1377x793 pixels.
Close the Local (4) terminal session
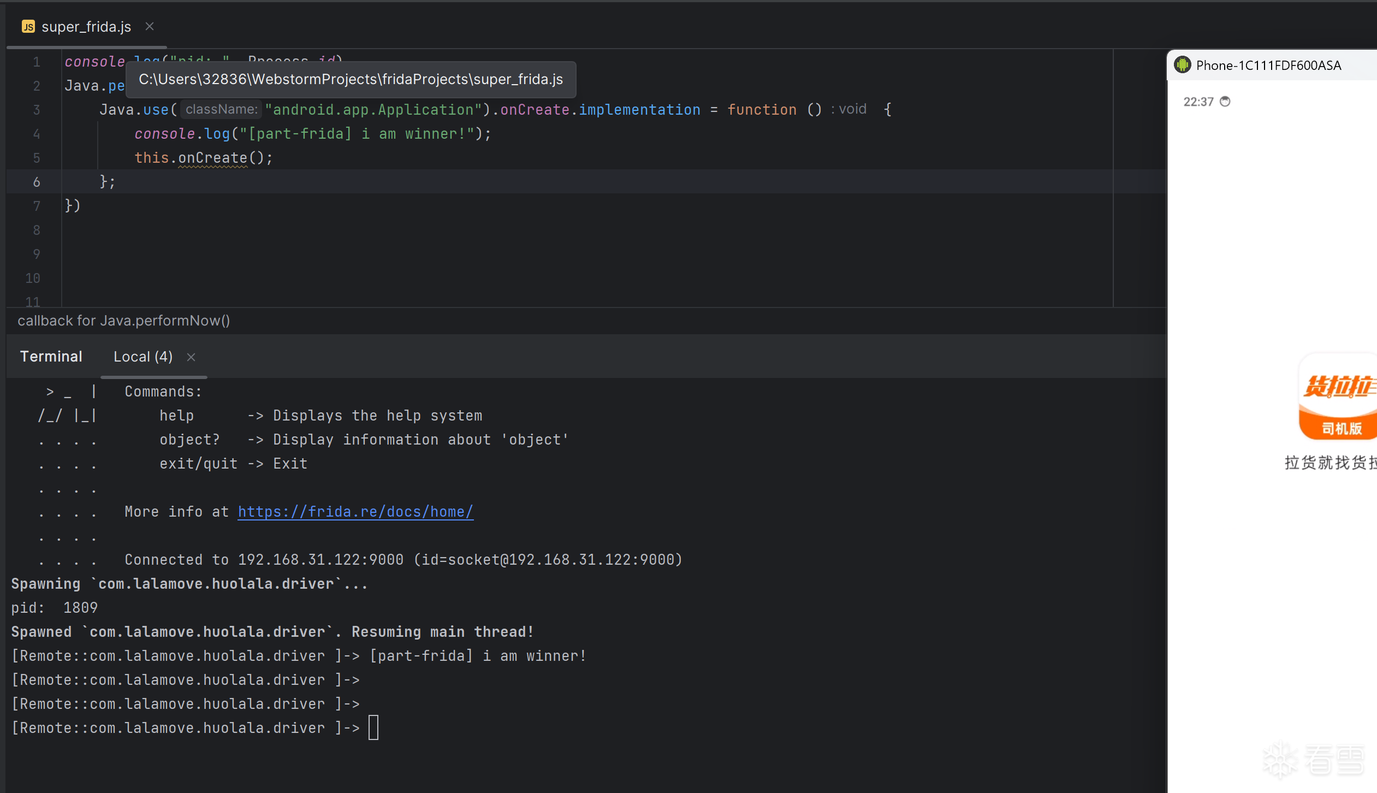[x=191, y=357]
